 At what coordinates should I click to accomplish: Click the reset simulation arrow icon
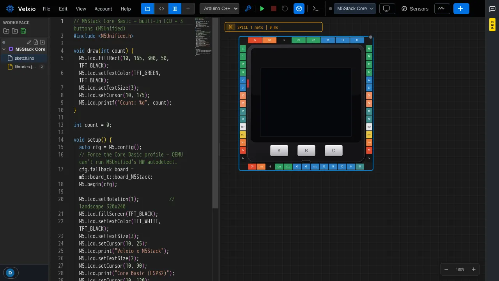[285, 9]
